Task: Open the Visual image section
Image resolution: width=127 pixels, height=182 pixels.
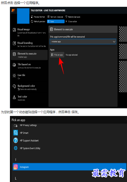Action: click(29, 32)
